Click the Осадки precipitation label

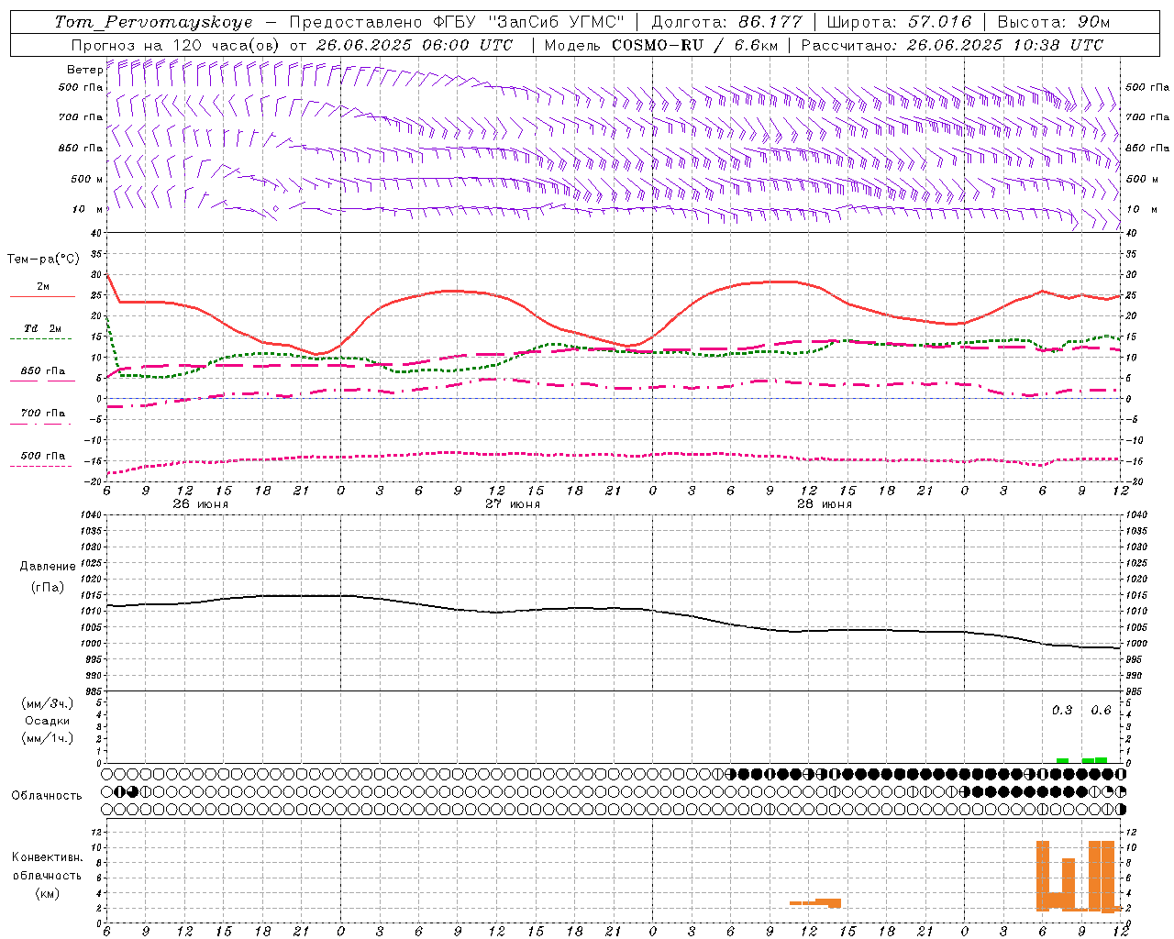pos(48,721)
